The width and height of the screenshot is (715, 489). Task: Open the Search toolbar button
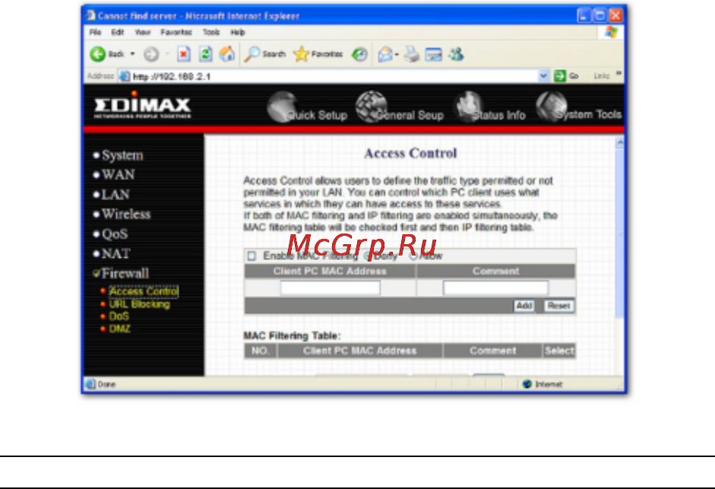(265, 54)
